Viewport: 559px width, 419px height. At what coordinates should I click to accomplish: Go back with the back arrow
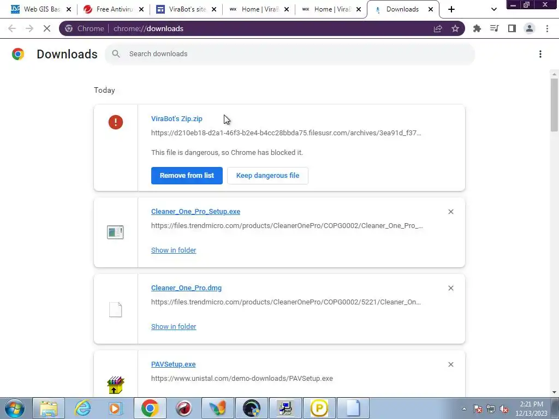[12, 28]
